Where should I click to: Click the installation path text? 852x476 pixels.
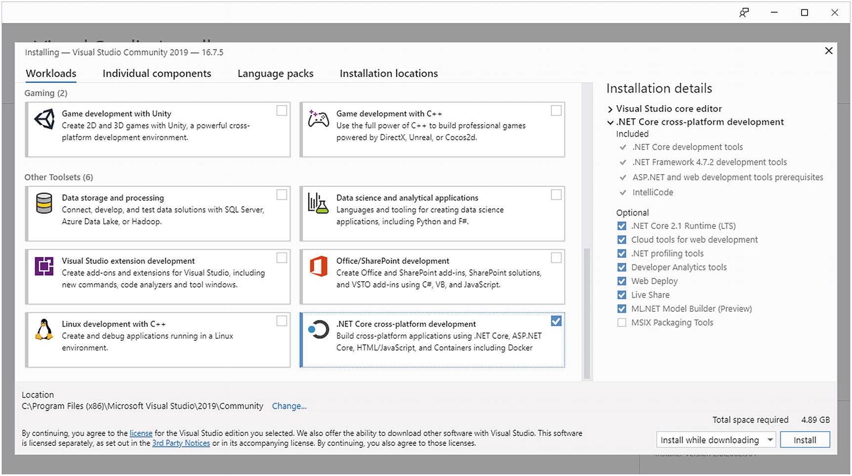point(142,406)
